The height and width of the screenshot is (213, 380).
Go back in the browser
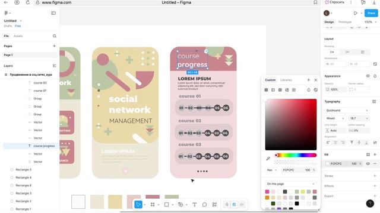[6, 2]
